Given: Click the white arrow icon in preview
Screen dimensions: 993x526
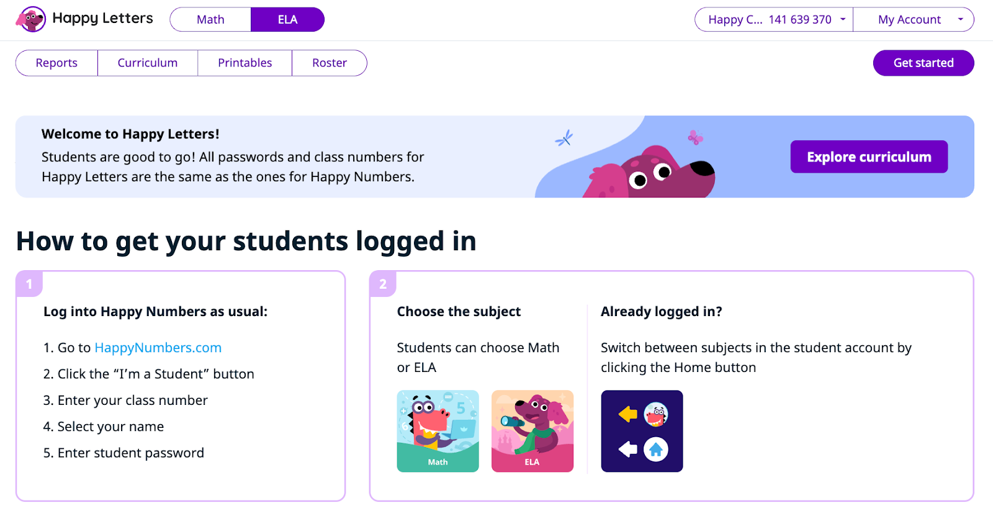Looking at the screenshot, I should click(628, 449).
